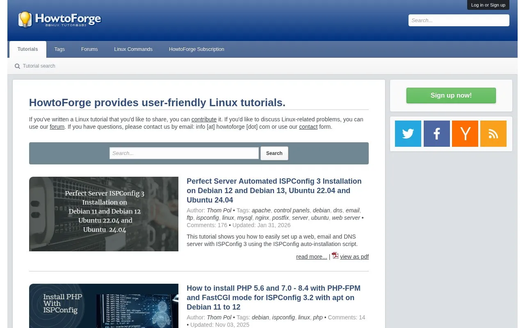Open the Perfect Server ISPConfig 3 tutorial thumbnail
Screen dimensions: 525x328
click(x=104, y=214)
